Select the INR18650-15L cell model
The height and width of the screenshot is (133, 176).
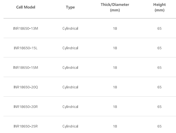coord(26,48)
